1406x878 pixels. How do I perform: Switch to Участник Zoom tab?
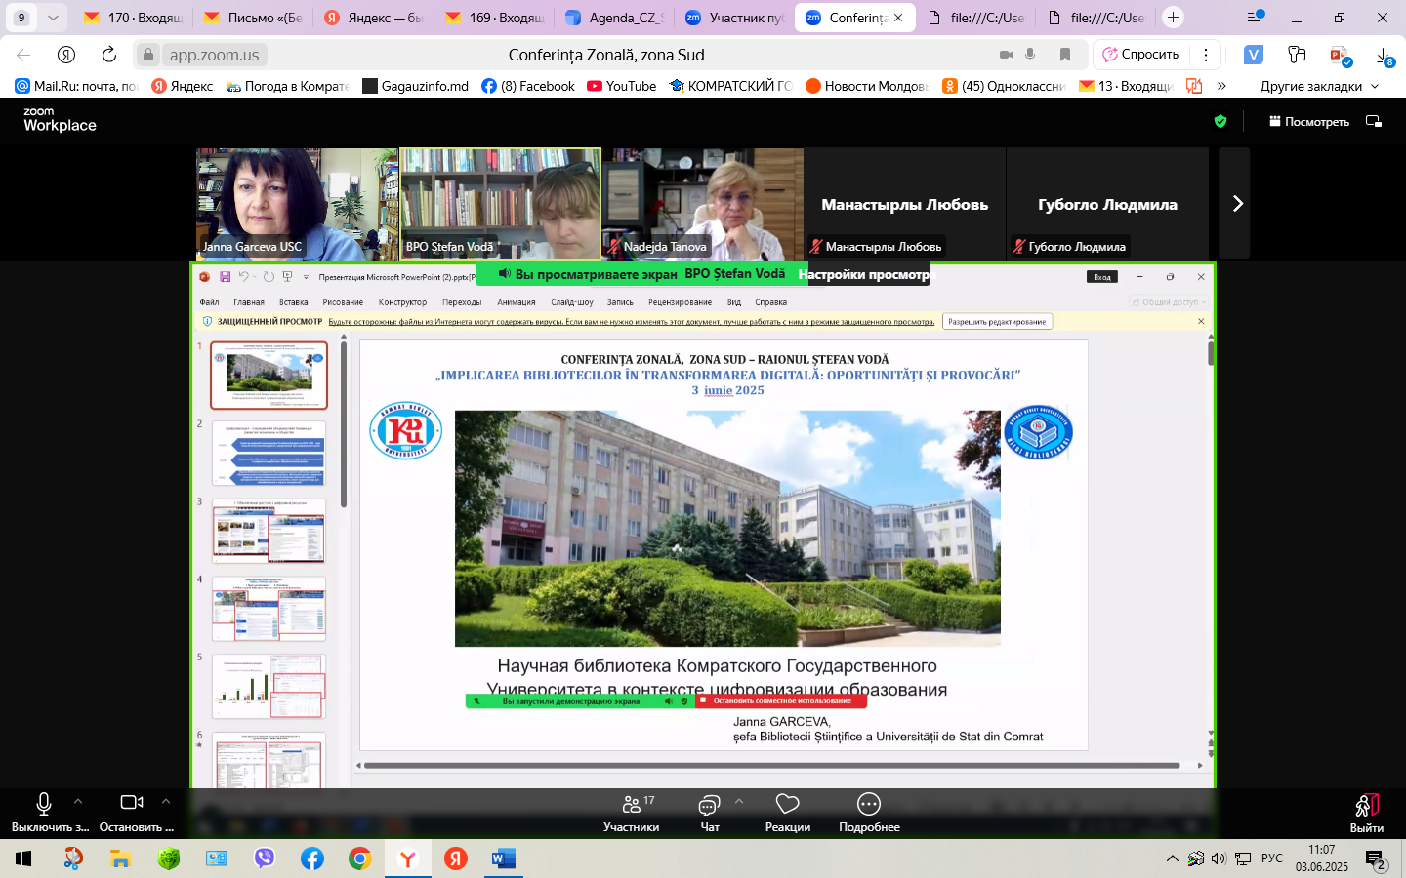click(734, 18)
